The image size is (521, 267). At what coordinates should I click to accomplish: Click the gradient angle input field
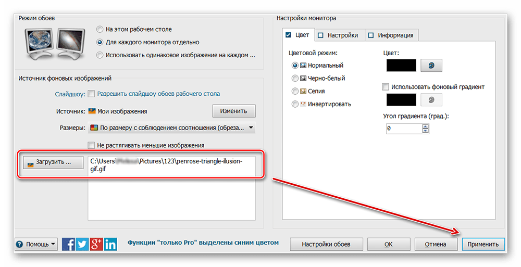(x=404, y=129)
